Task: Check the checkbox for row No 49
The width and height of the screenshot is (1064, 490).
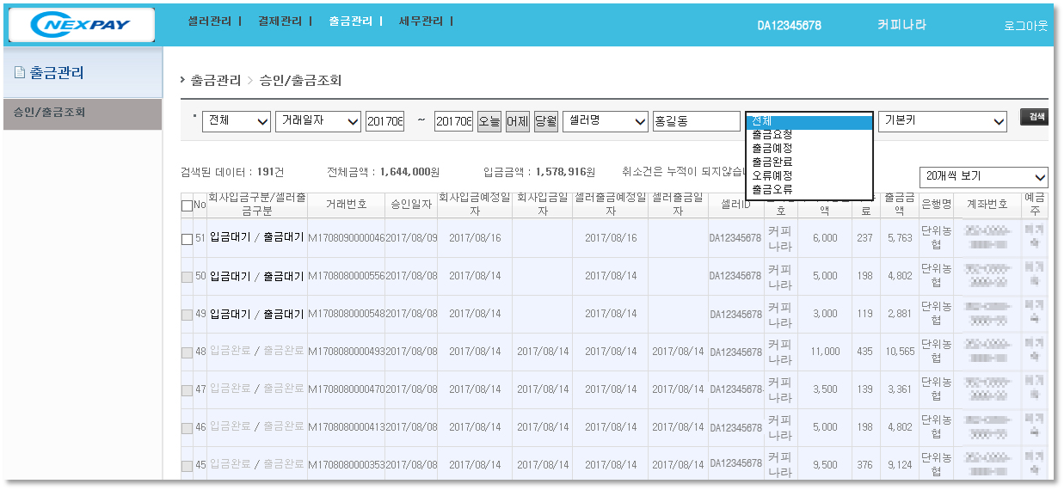Action: pos(187,315)
